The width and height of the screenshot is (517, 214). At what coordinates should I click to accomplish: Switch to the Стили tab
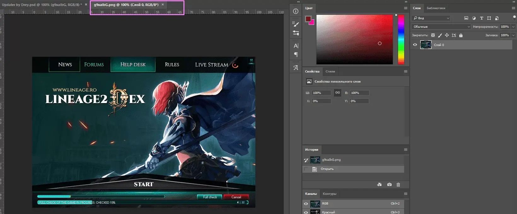point(330,72)
